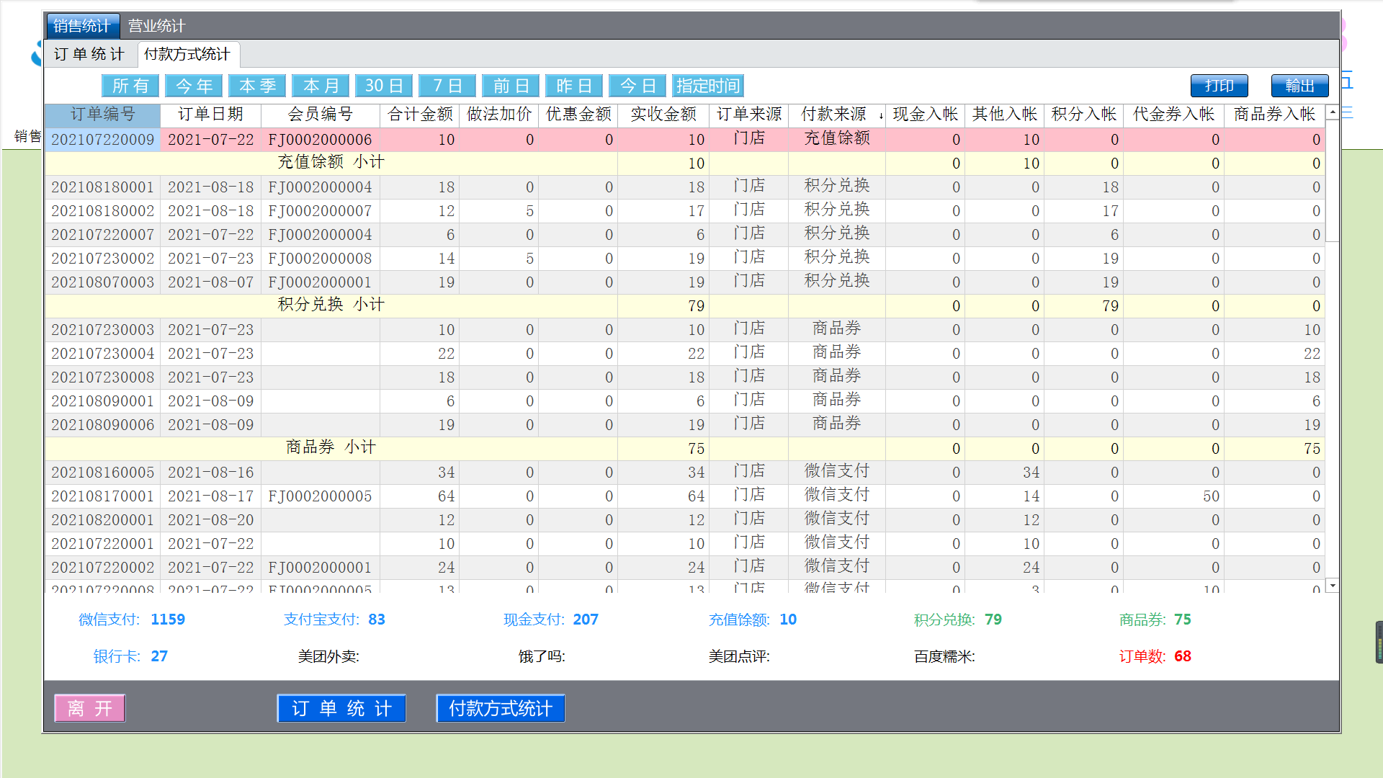Click the 支付宝支付 total 83
This screenshot has height=778, width=1383.
pos(377,620)
